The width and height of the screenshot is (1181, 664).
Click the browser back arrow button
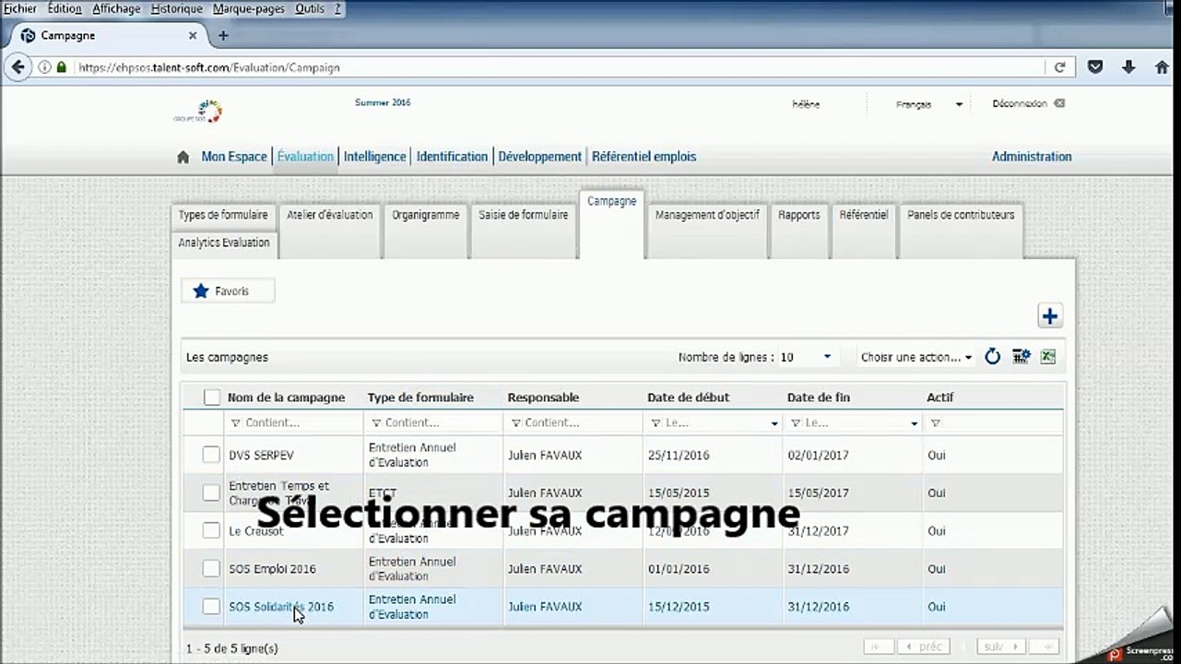click(x=18, y=67)
